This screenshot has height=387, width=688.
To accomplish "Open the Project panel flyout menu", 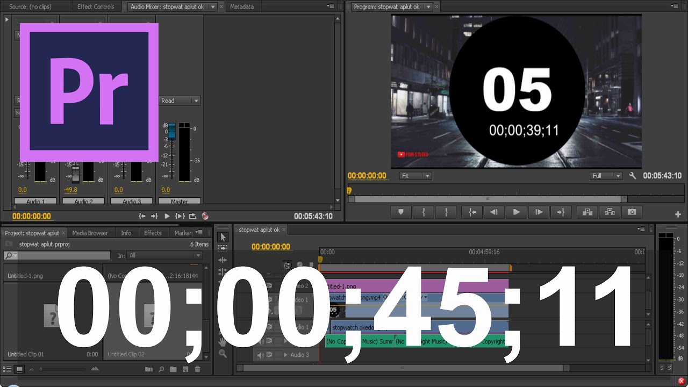I will pyautogui.click(x=199, y=232).
